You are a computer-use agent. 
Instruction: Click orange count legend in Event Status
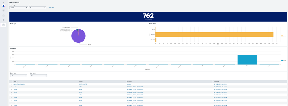[x=283, y=36]
